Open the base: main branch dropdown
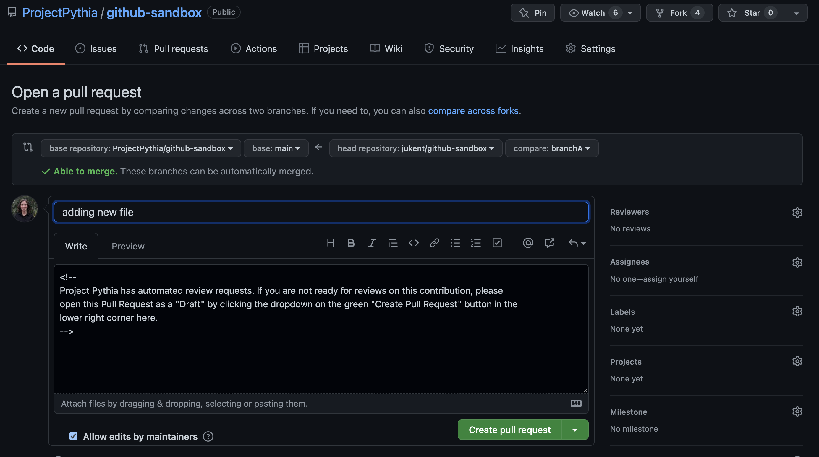Viewport: 819px width, 457px height. click(276, 148)
